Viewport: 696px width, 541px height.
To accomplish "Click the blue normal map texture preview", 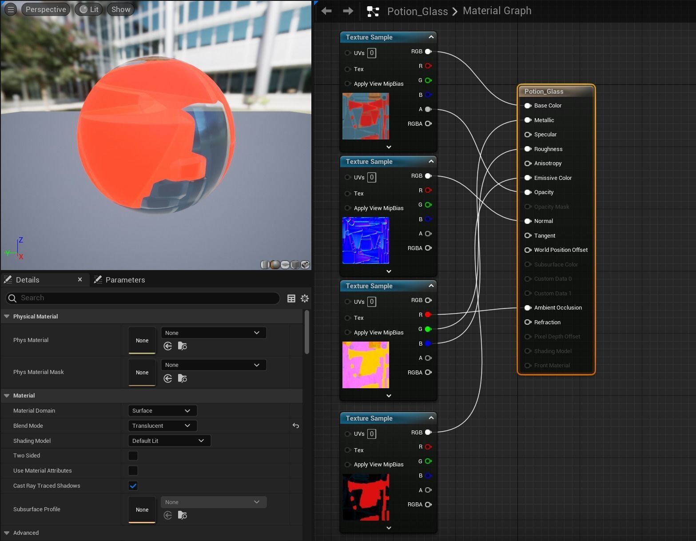I will click(x=366, y=240).
